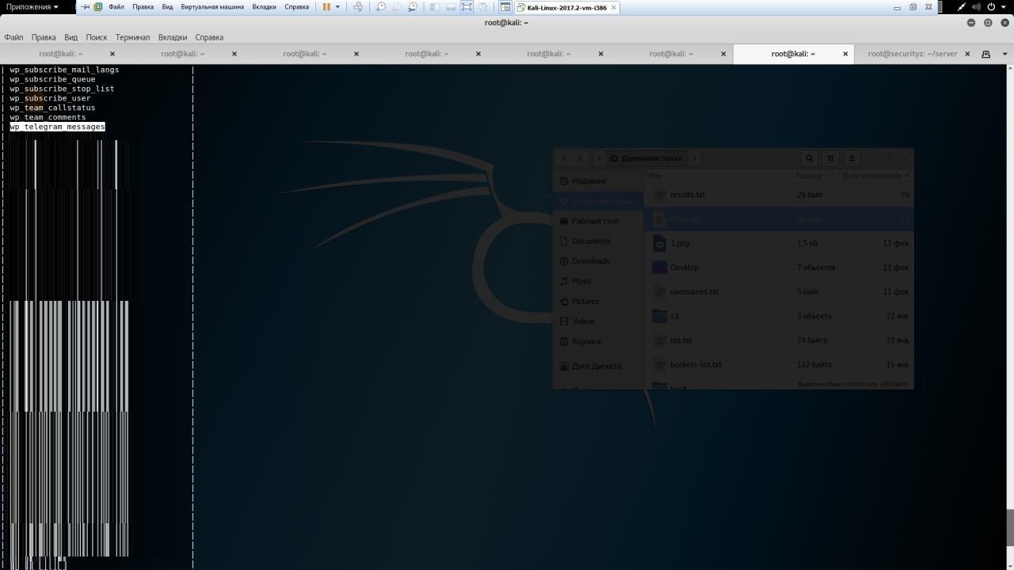Open VMware Файл menu in top bar

coord(116,6)
